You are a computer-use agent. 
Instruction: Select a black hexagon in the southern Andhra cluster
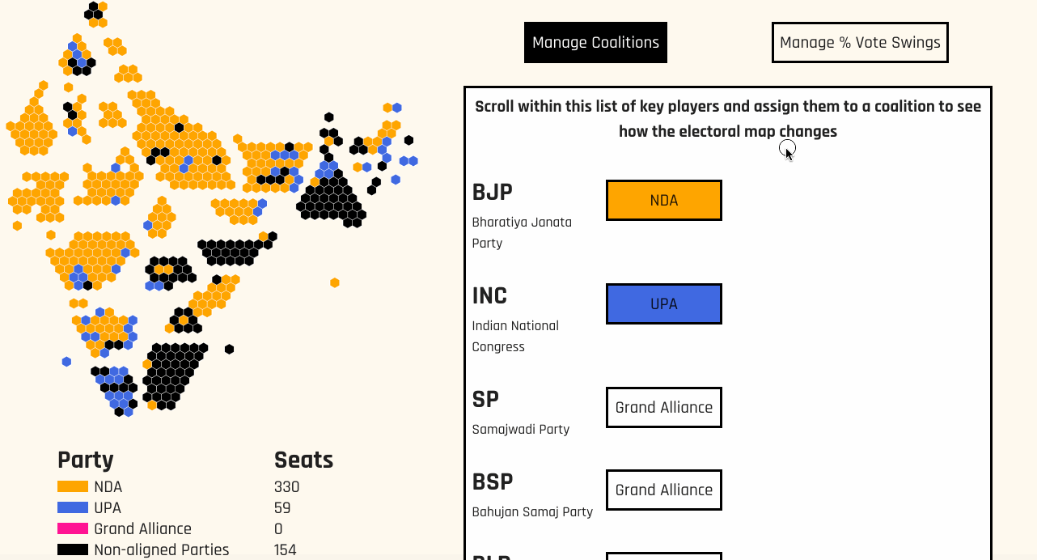pos(170,372)
